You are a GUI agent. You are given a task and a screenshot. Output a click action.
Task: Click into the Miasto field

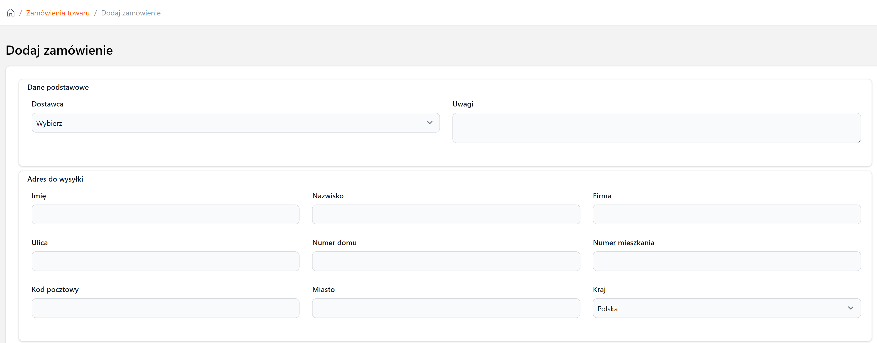446,308
